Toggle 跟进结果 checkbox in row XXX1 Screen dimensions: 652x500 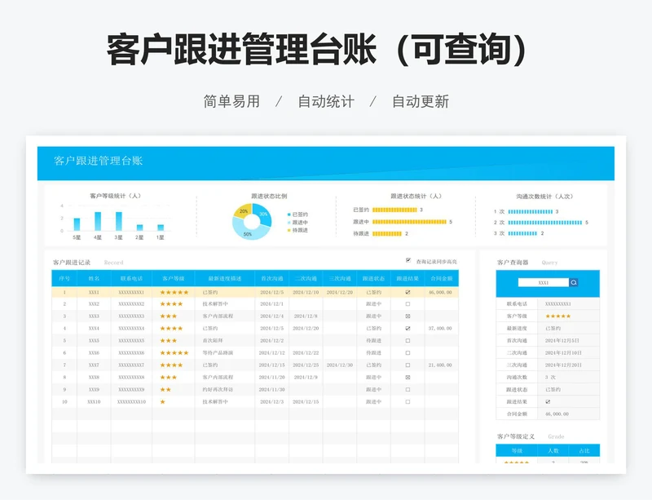(x=407, y=292)
